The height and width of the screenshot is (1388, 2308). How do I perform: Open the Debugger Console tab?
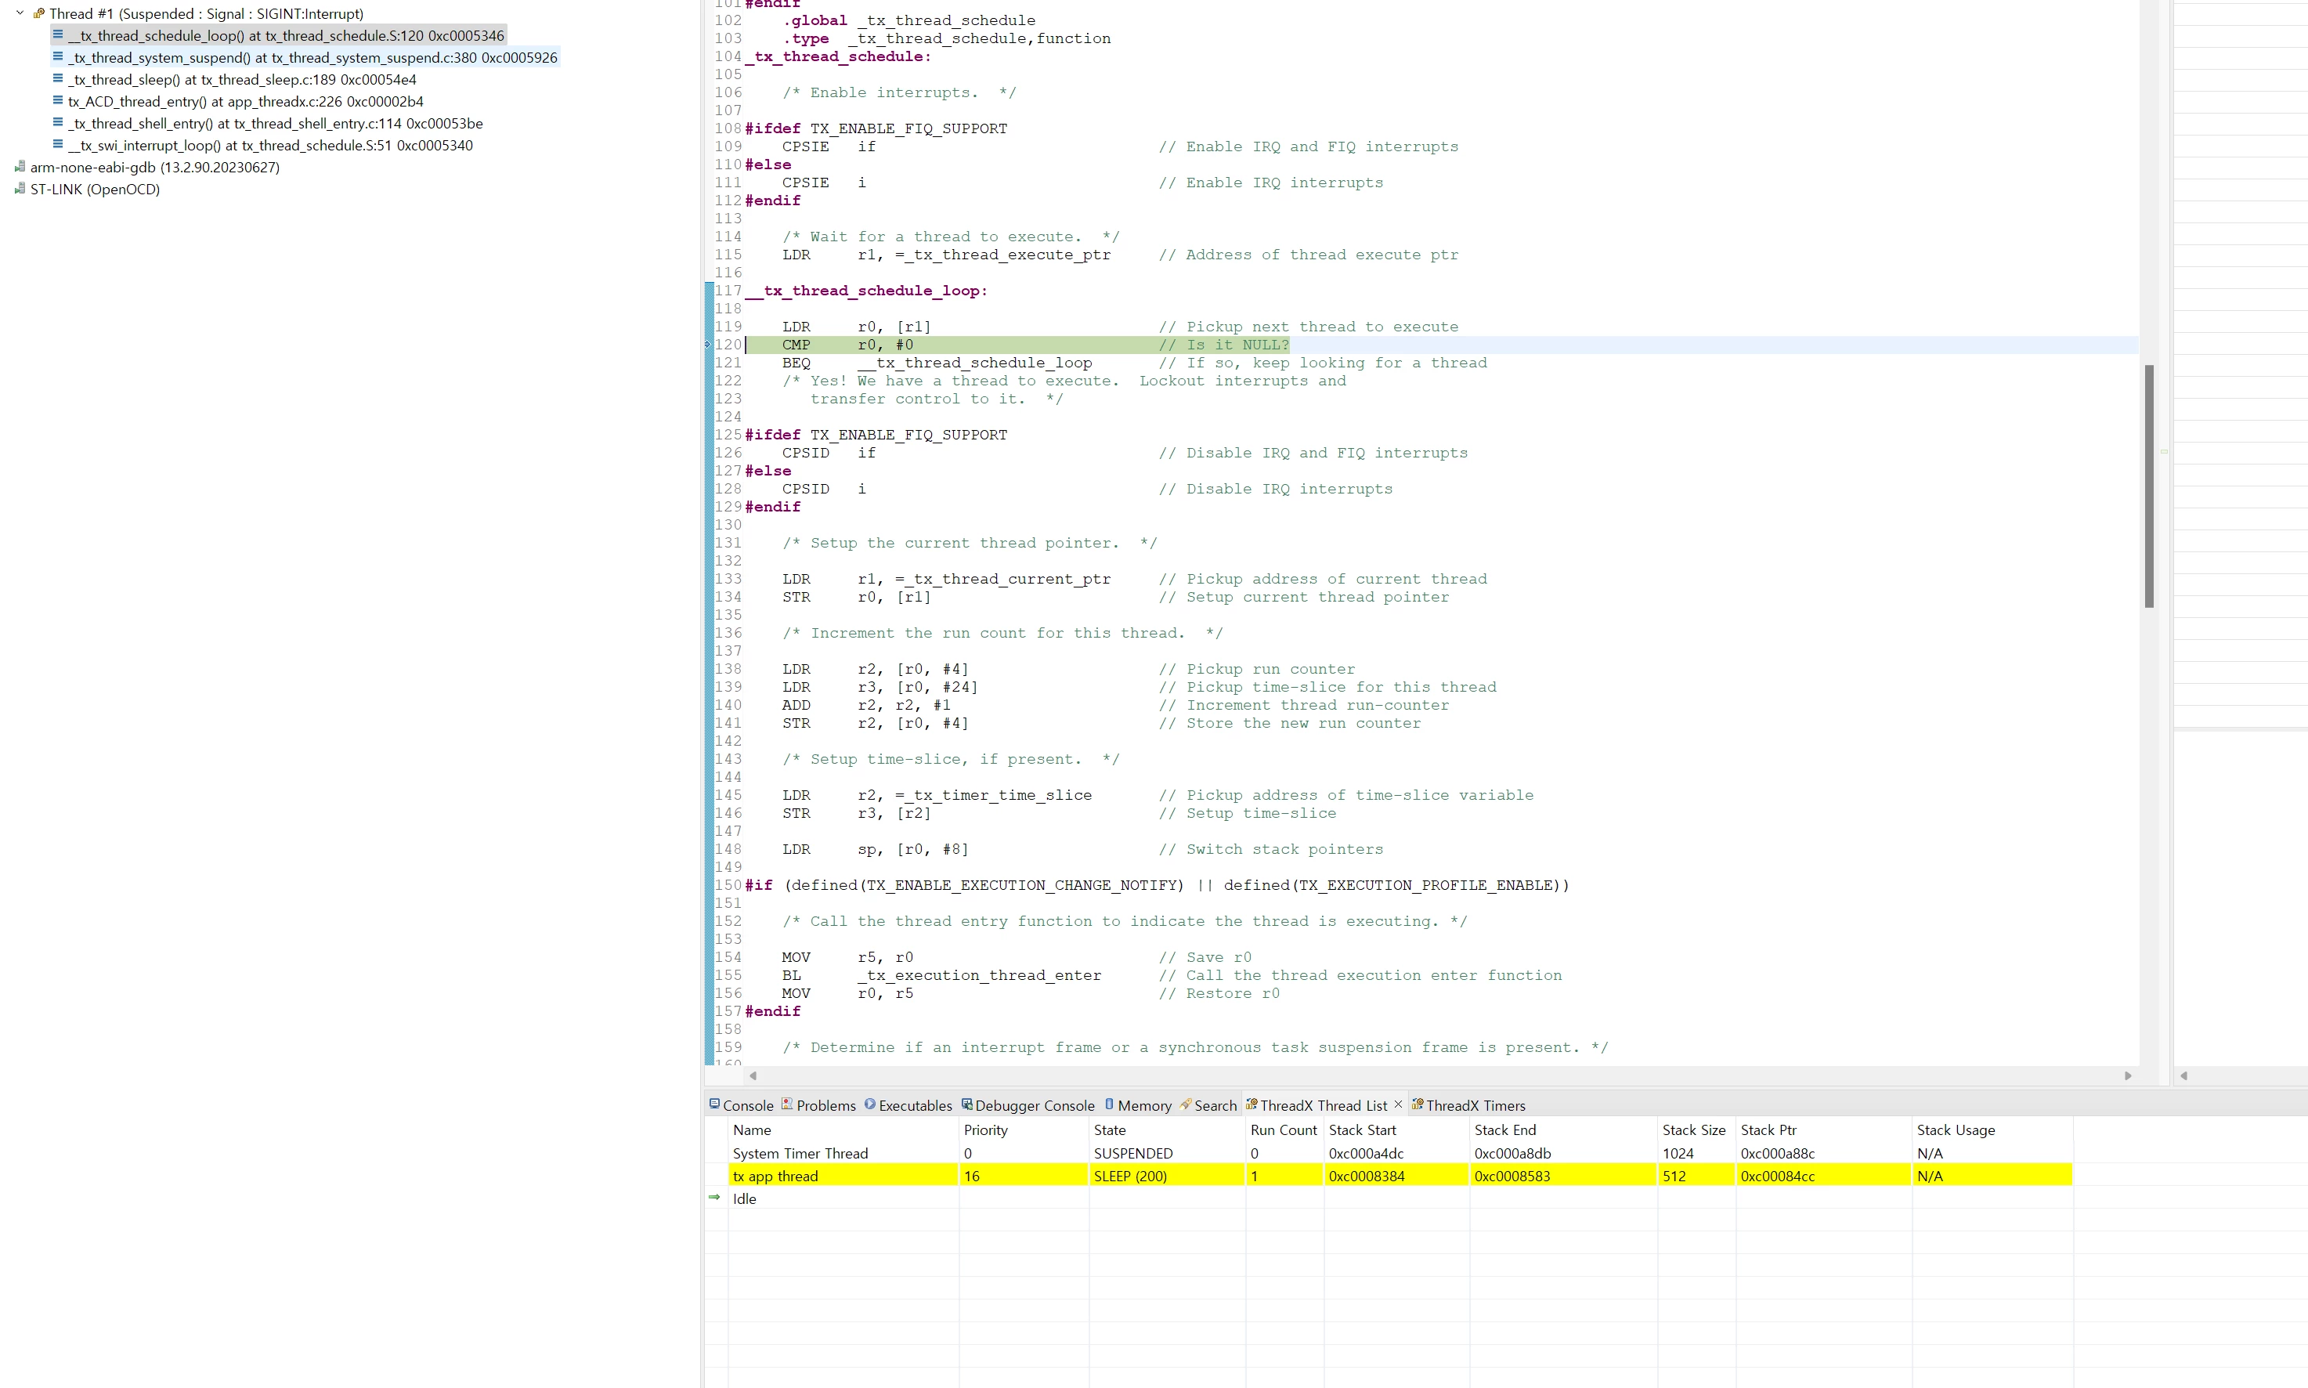click(x=1027, y=1104)
